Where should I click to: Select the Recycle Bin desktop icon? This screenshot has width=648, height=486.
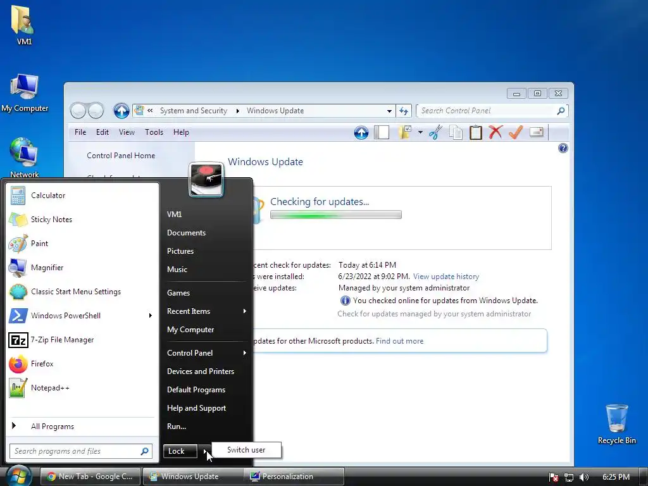pos(616,425)
